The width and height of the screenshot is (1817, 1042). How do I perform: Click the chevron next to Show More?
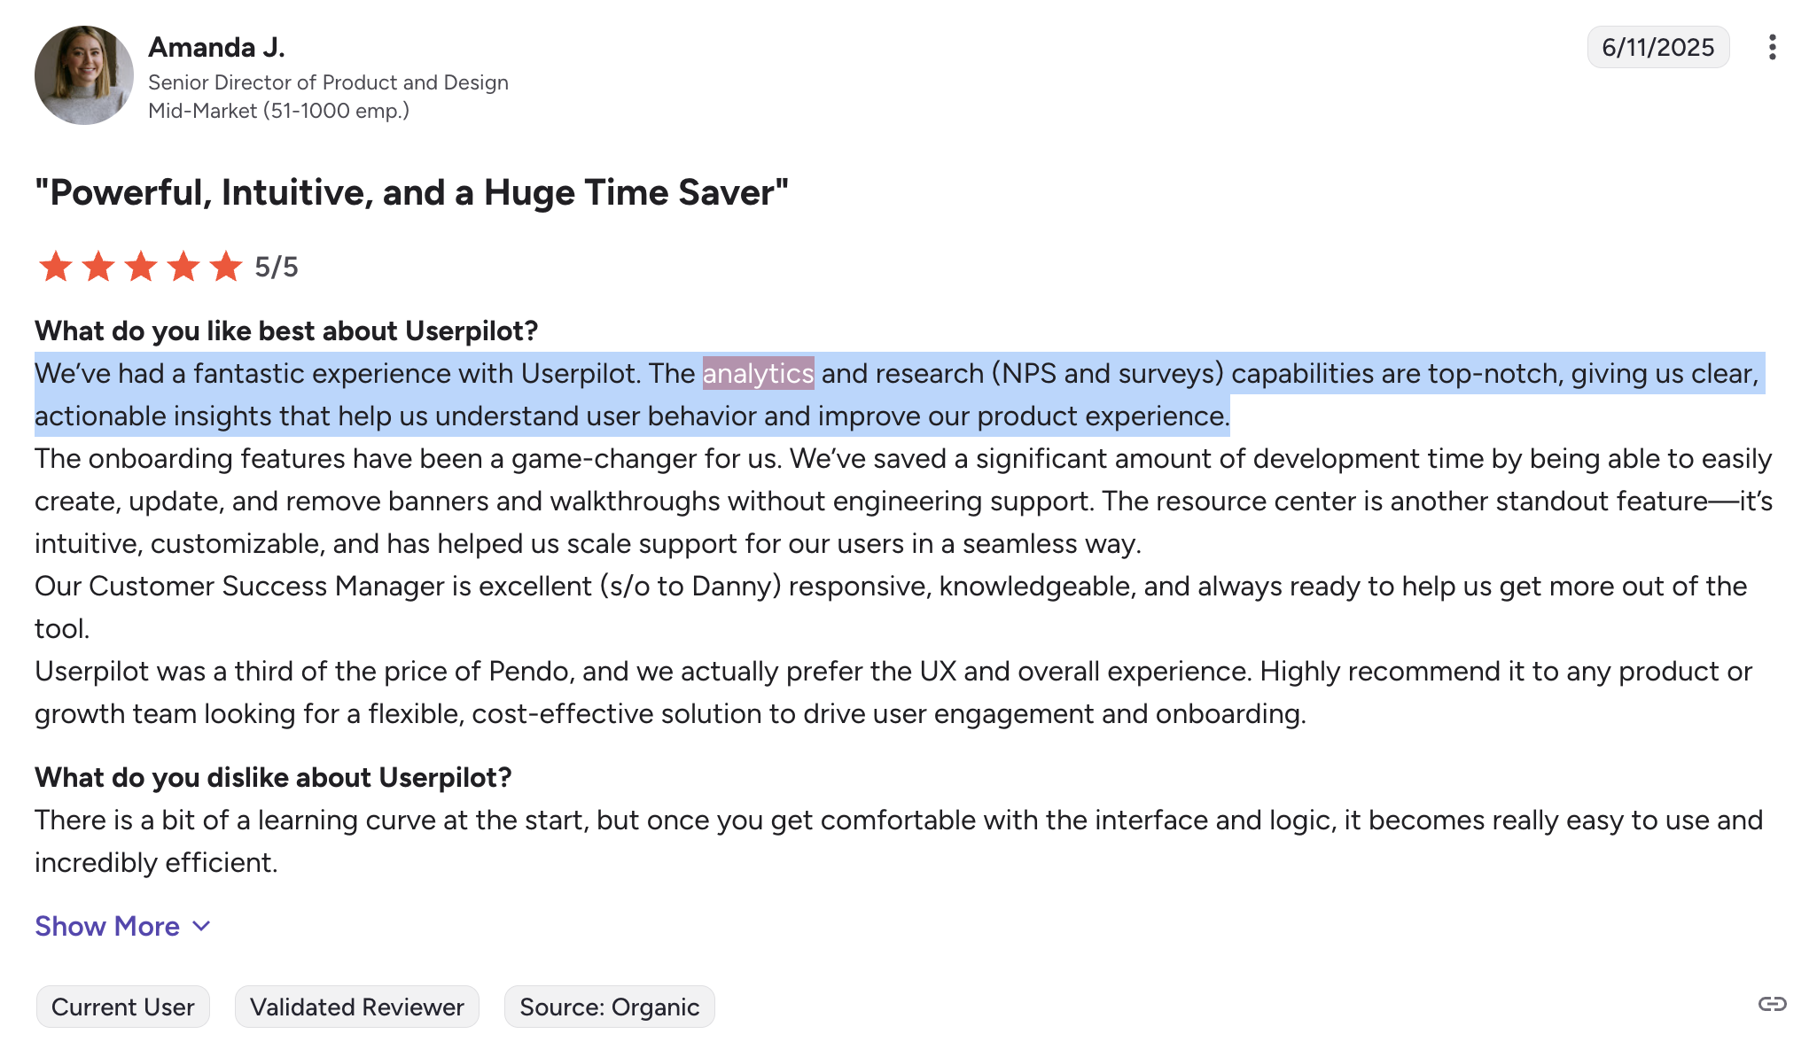201,927
